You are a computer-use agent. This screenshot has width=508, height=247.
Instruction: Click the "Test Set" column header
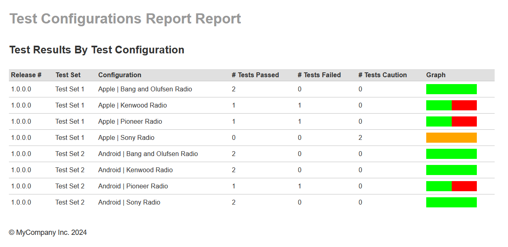68,75
